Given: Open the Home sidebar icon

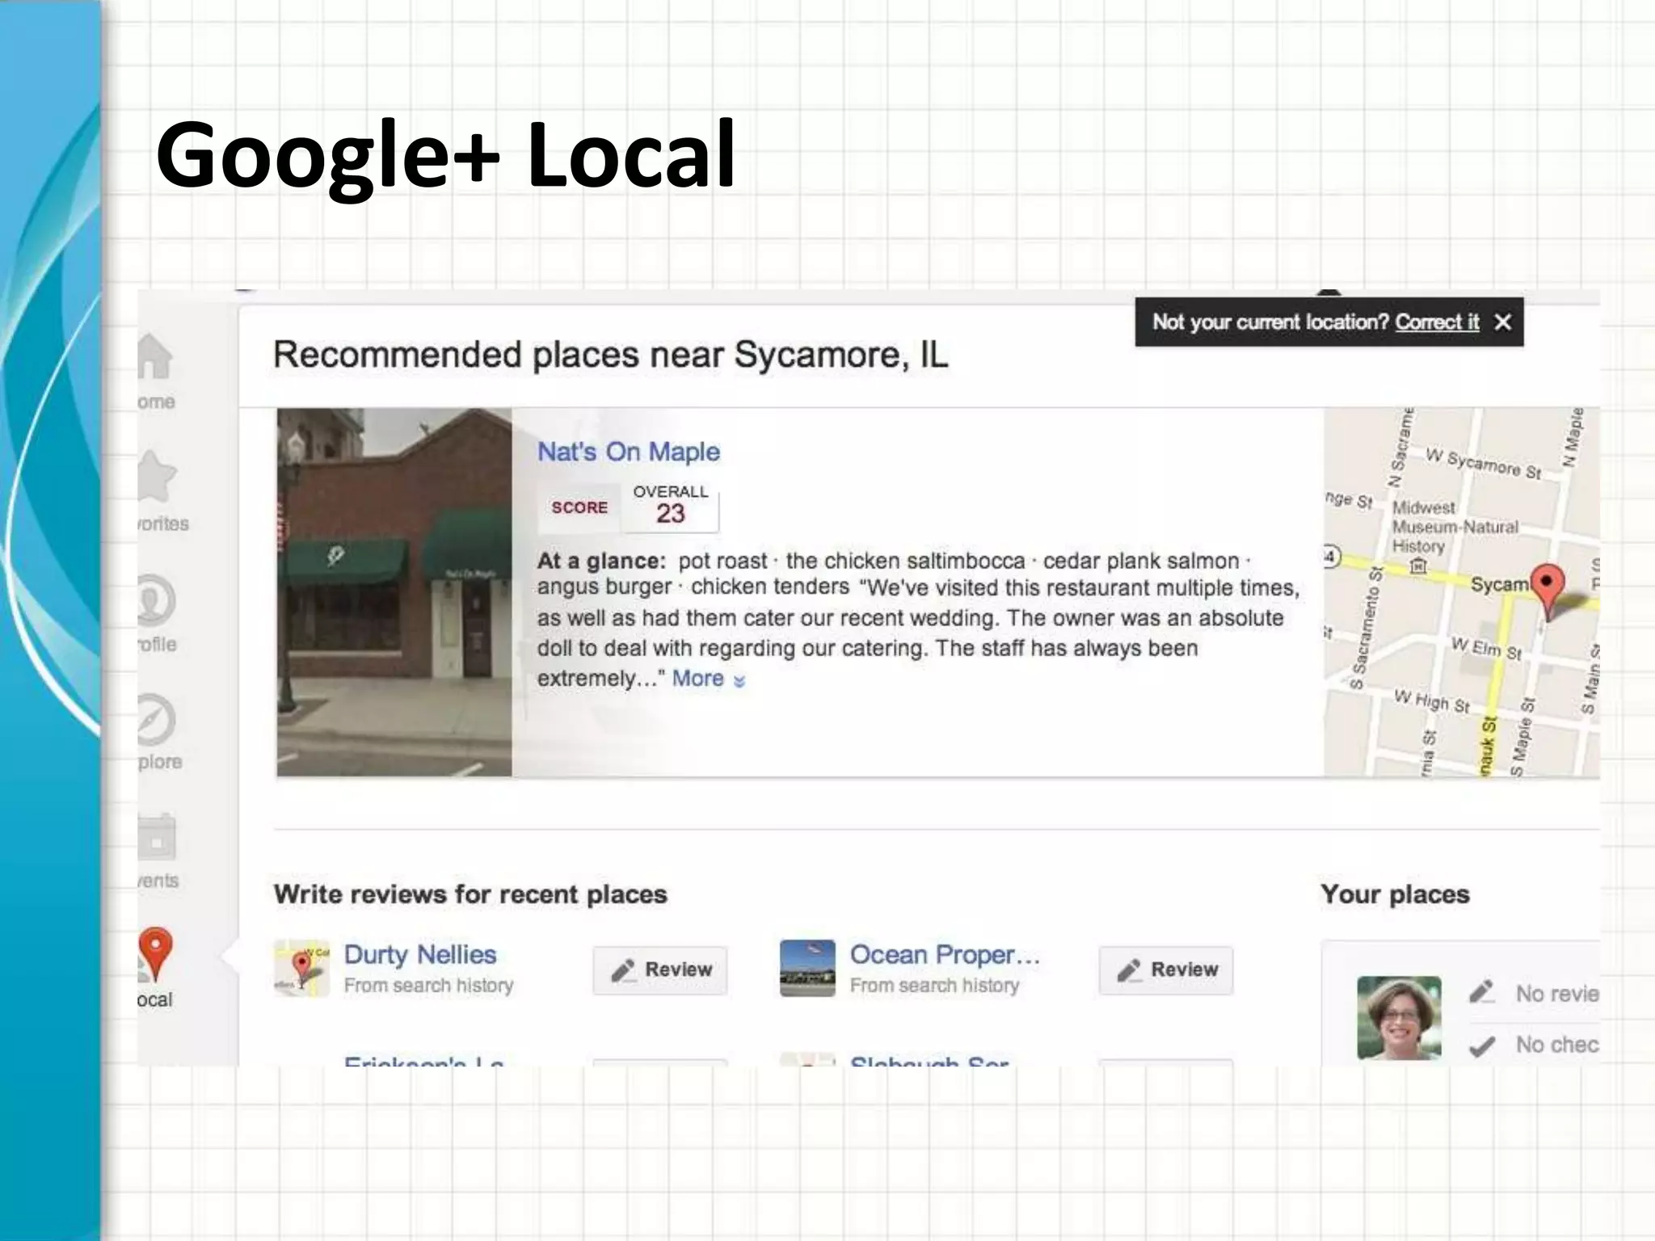Looking at the screenshot, I should (154, 357).
